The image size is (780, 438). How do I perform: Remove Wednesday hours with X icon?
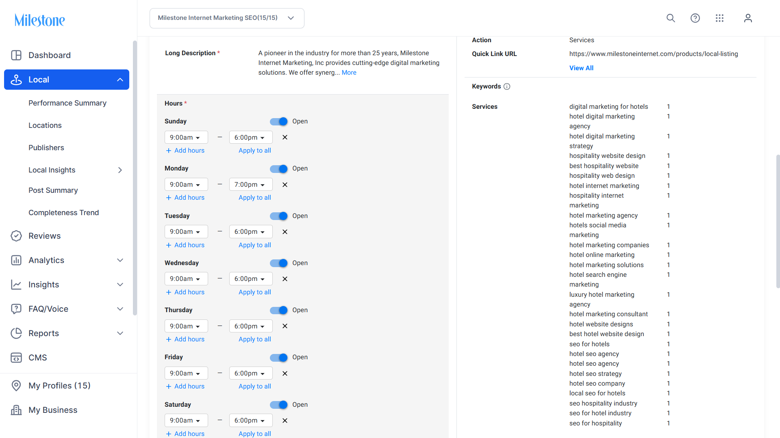point(285,279)
